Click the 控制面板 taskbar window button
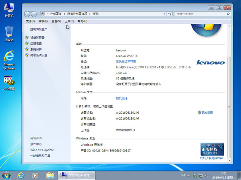This screenshot has height=180, width=241. coord(77,175)
